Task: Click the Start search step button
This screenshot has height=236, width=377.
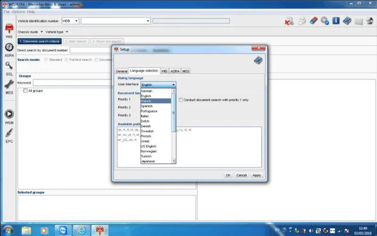Action: pyautogui.click(x=76, y=41)
